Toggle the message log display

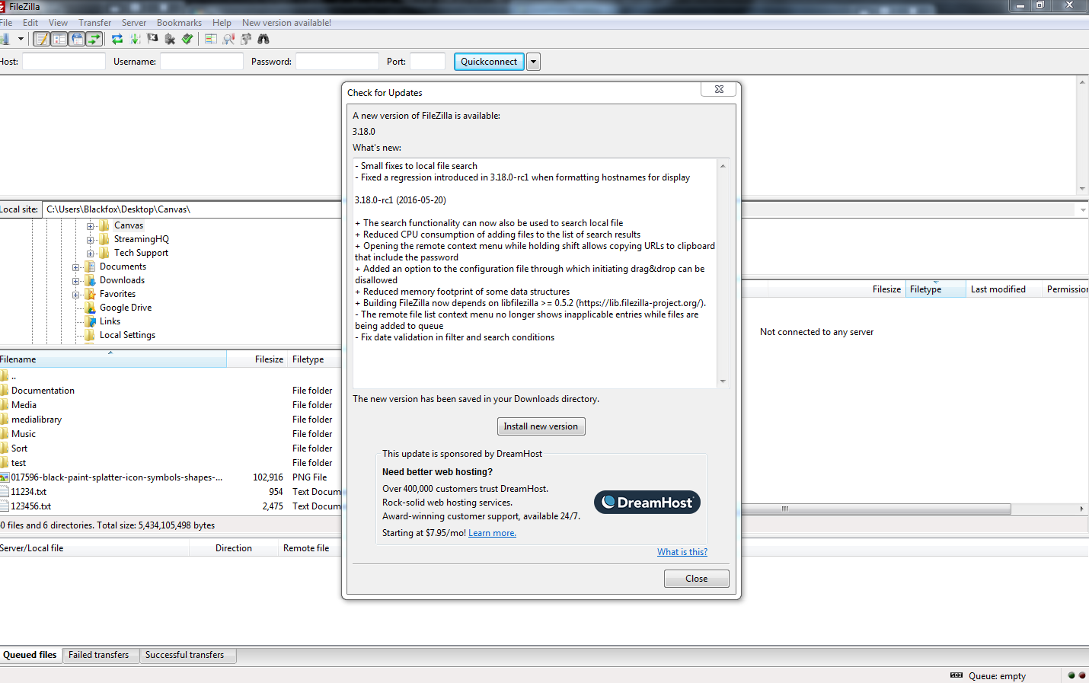42,39
